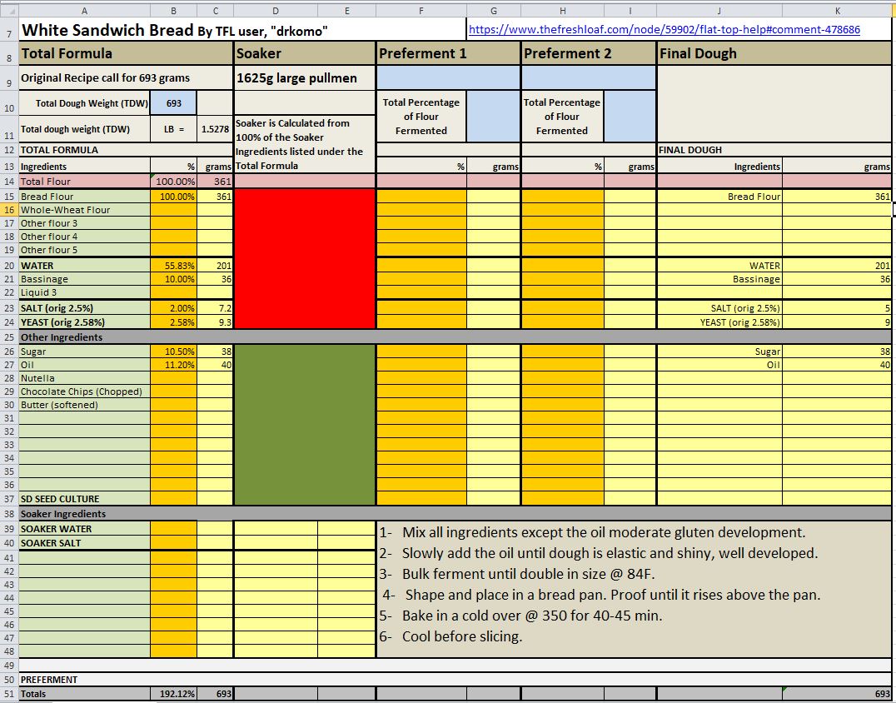Click the Bassinage 10.00% cell
896x703 pixels.
[174, 279]
